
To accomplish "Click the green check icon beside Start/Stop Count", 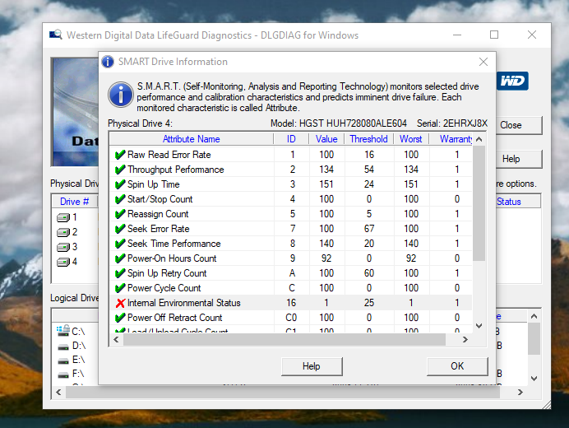I will click(120, 199).
